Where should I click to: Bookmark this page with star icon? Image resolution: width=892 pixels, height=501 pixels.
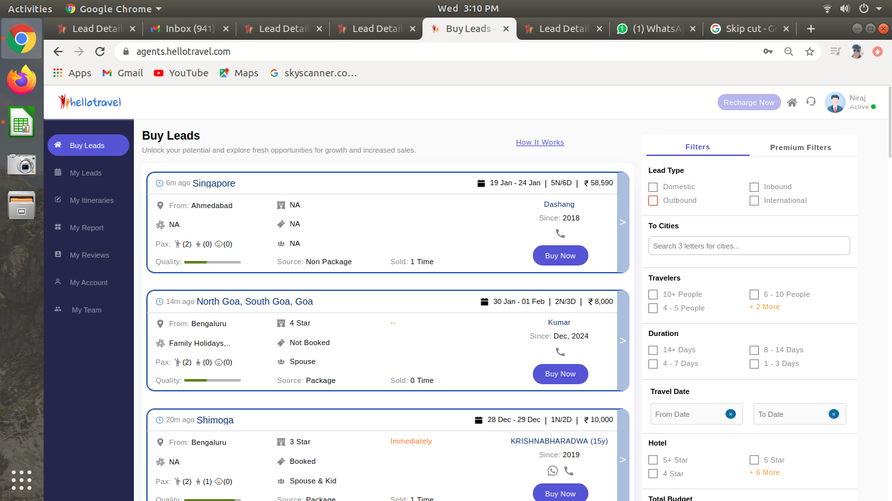[810, 52]
